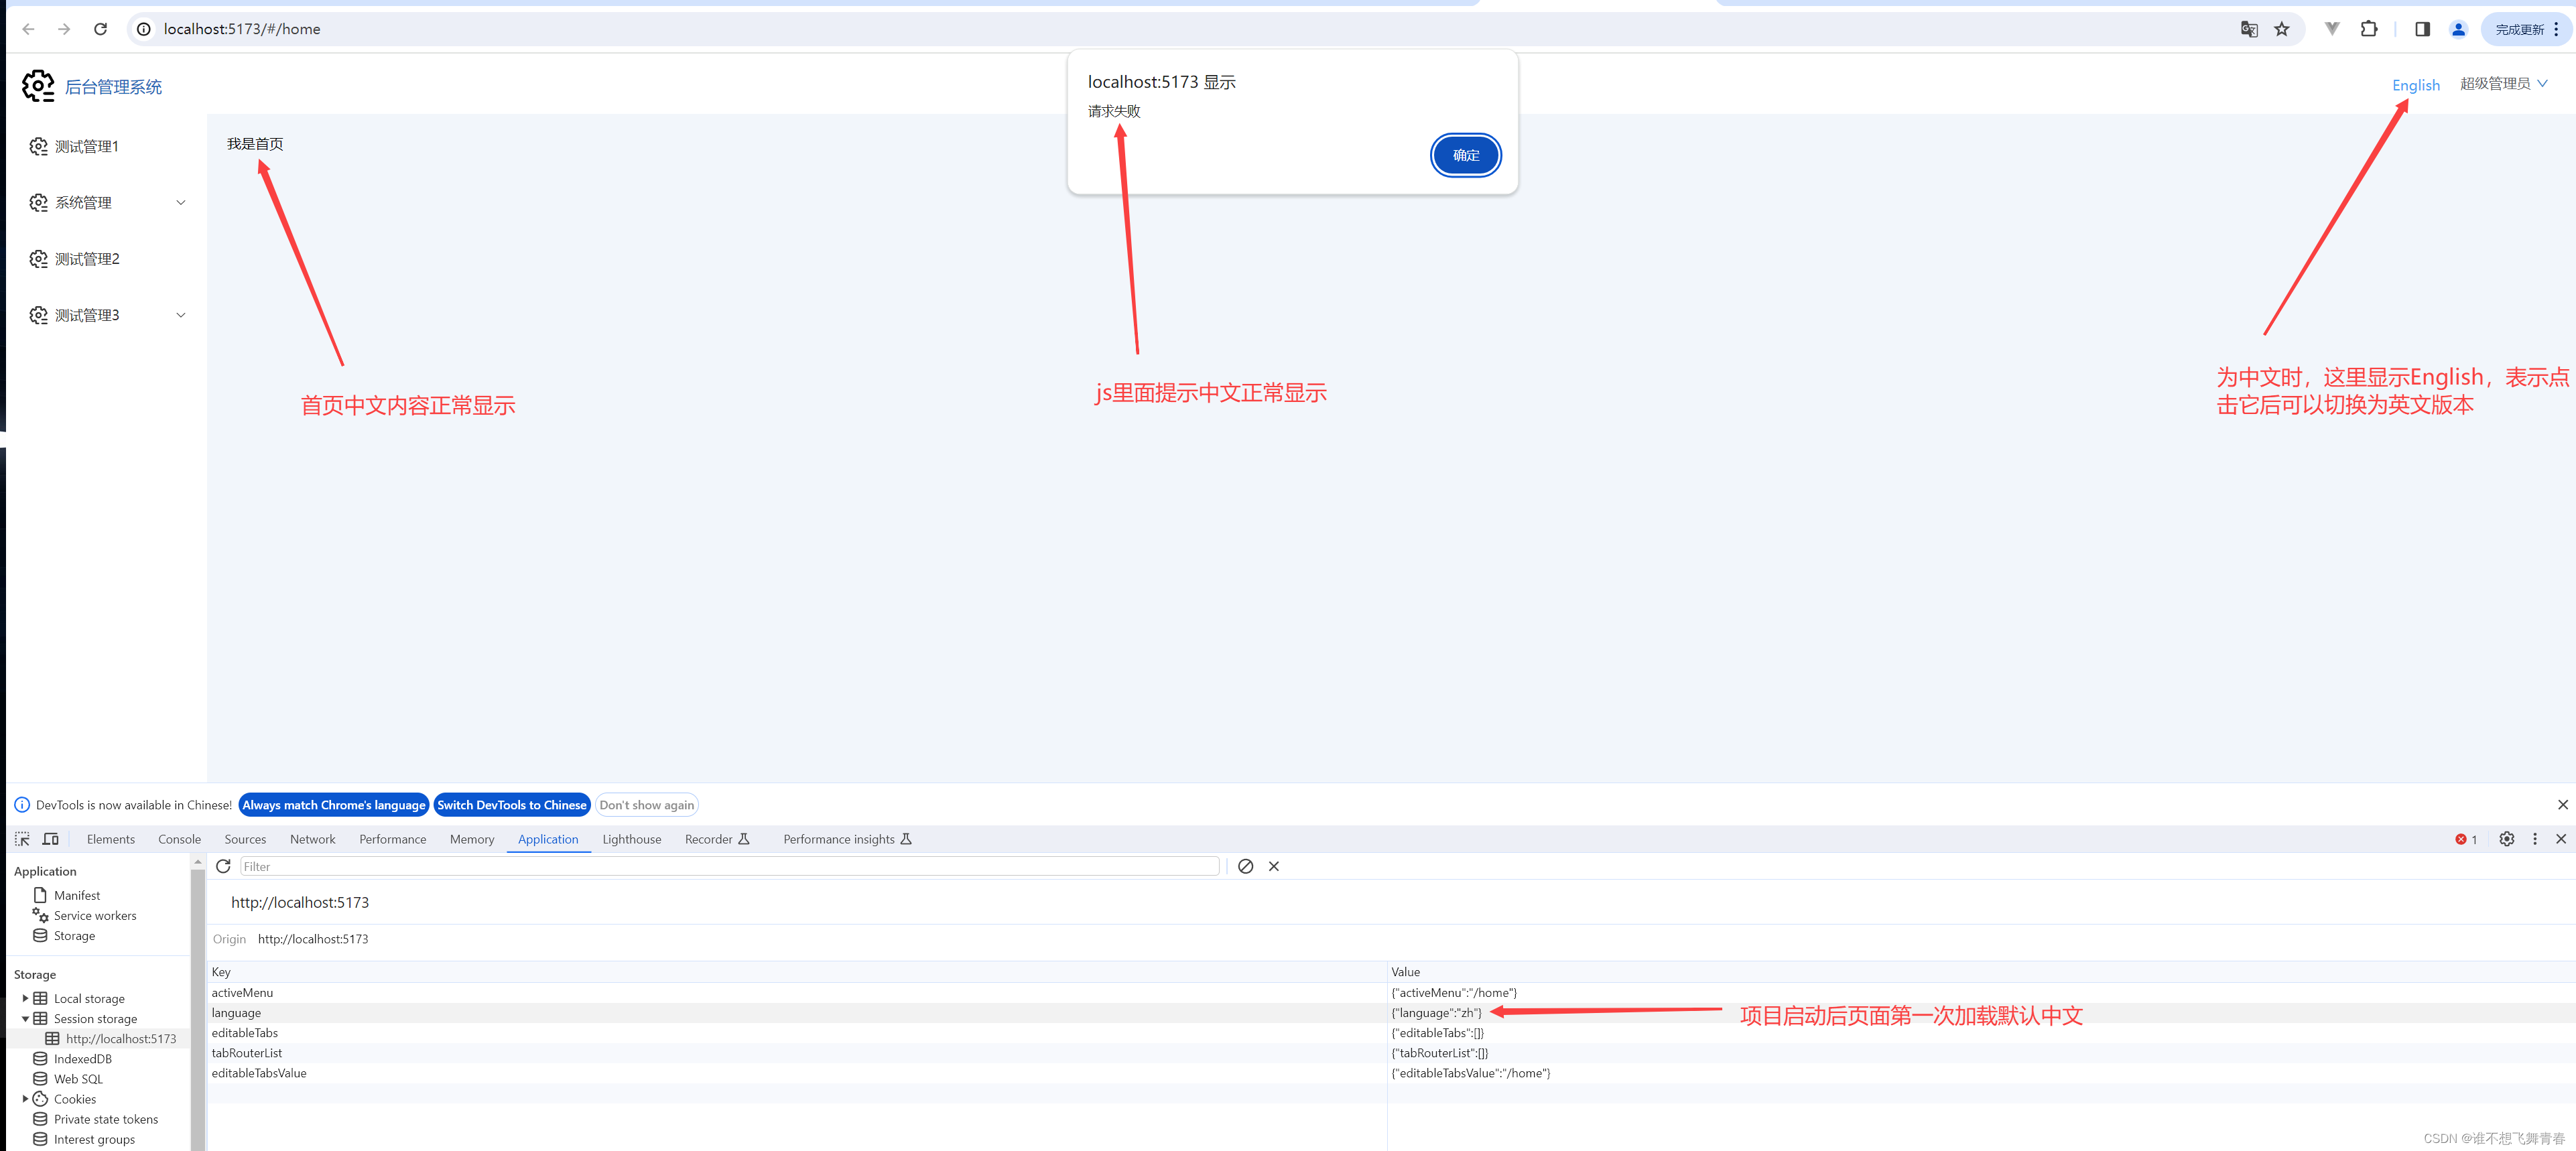2576x1151 pixels.
Task: Switch to the Elements tab
Action: click(111, 839)
